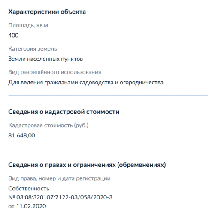Click the value Собственность
215x214 pixels.
coord(29,189)
